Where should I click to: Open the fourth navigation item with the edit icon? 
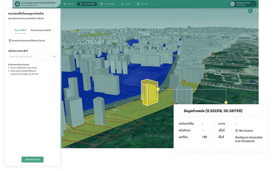point(127,4)
